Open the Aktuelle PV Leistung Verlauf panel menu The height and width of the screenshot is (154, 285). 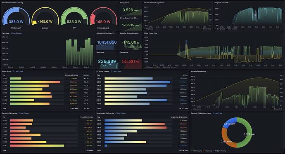154,3
